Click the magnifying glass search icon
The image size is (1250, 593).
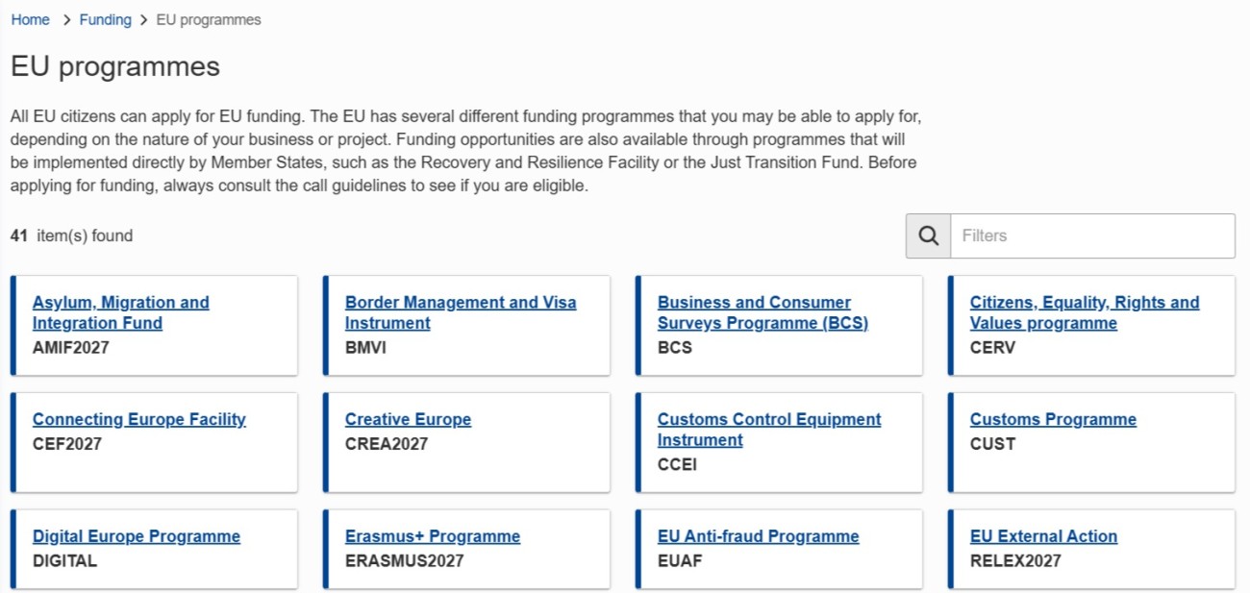928,236
